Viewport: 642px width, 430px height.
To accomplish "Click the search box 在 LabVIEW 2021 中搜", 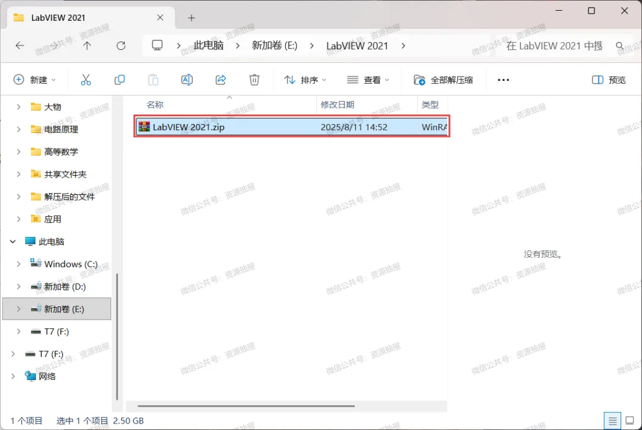I will 553,46.
